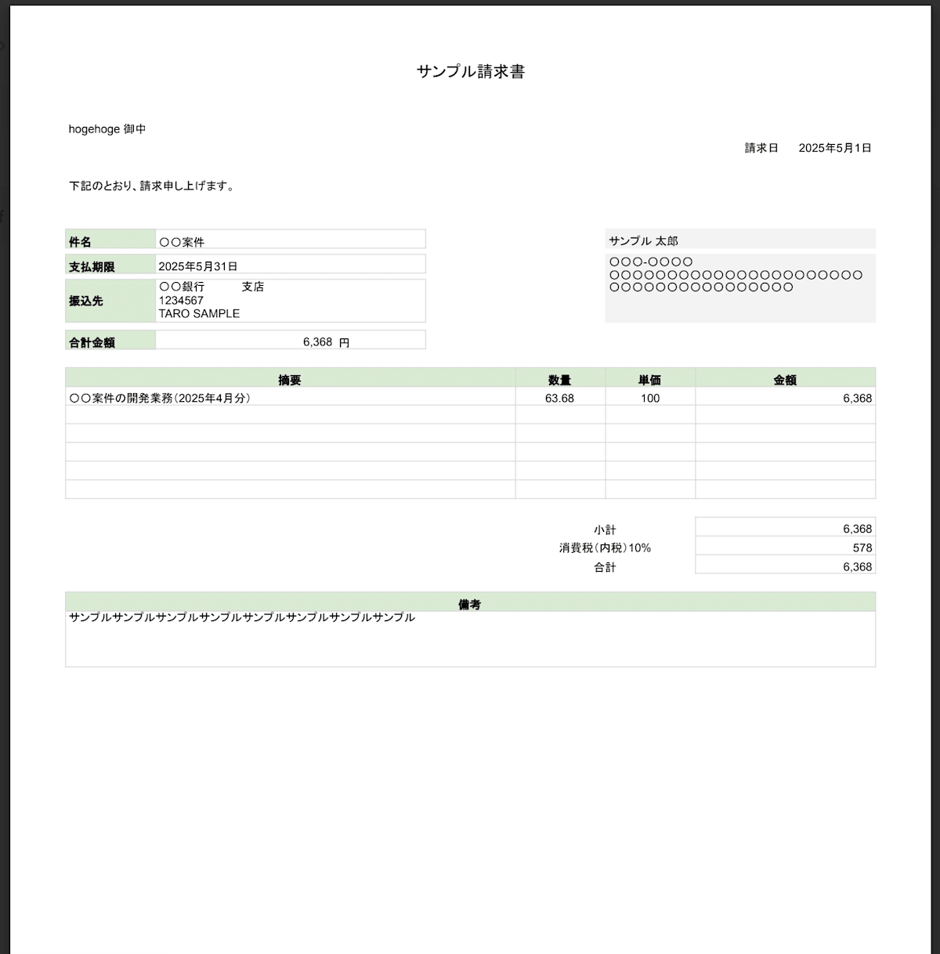
Task: Click the quantity value 63.68
Action: [x=559, y=398]
